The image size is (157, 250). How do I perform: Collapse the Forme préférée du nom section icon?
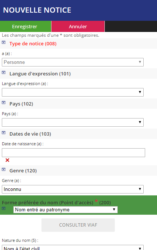point(3,208)
